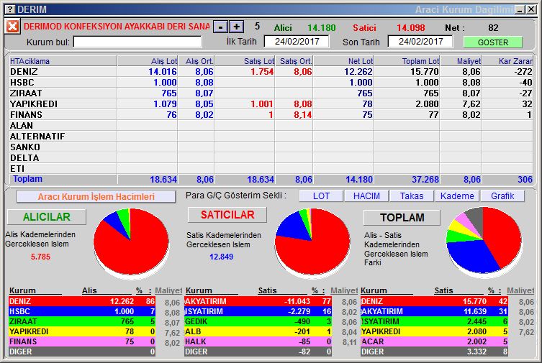Screen dimensions: 542x363
Task: Select the ETI row
Action: tap(271, 168)
